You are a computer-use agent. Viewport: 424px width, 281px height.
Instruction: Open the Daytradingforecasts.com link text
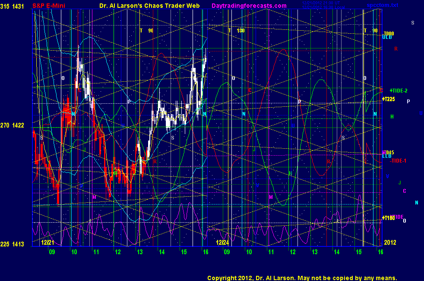249,6
